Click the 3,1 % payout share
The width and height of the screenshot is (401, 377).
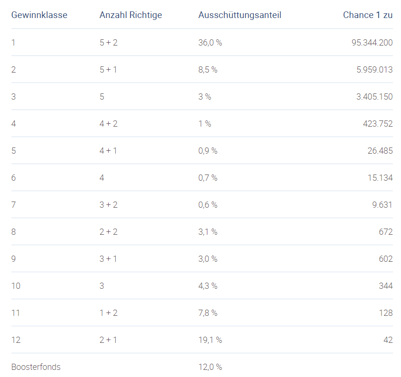coord(207,232)
